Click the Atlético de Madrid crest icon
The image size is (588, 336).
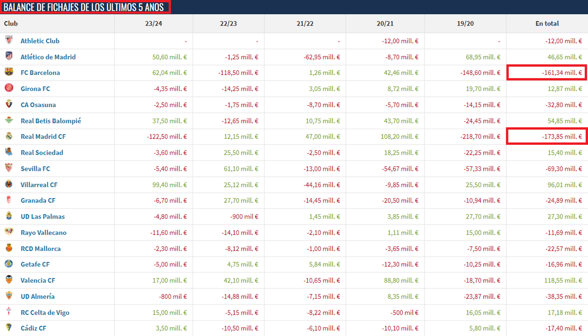(9, 57)
